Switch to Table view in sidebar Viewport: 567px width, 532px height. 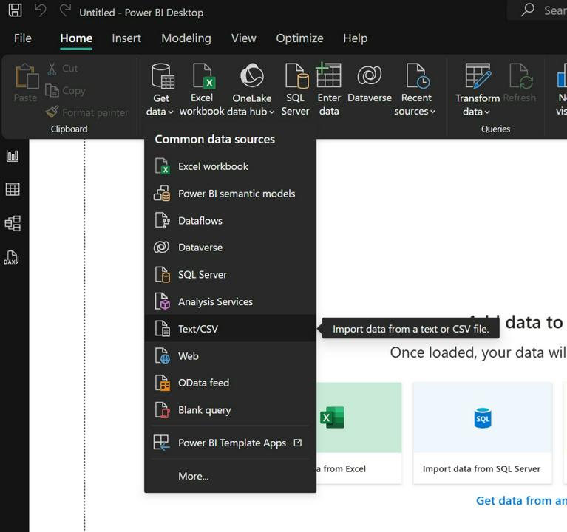[13, 189]
